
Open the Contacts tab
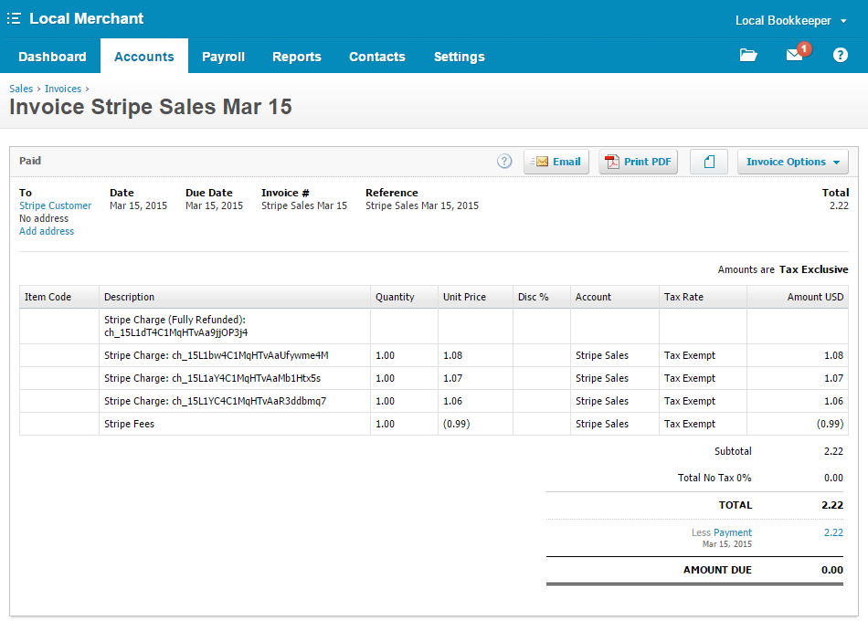point(377,57)
